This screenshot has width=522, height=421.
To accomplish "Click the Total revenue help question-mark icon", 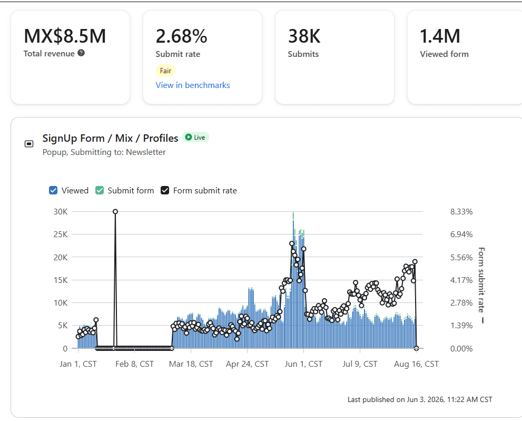I will (x=81, y=53).
